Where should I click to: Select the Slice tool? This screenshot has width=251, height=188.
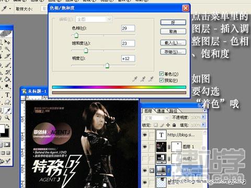(x=7, y=56)
